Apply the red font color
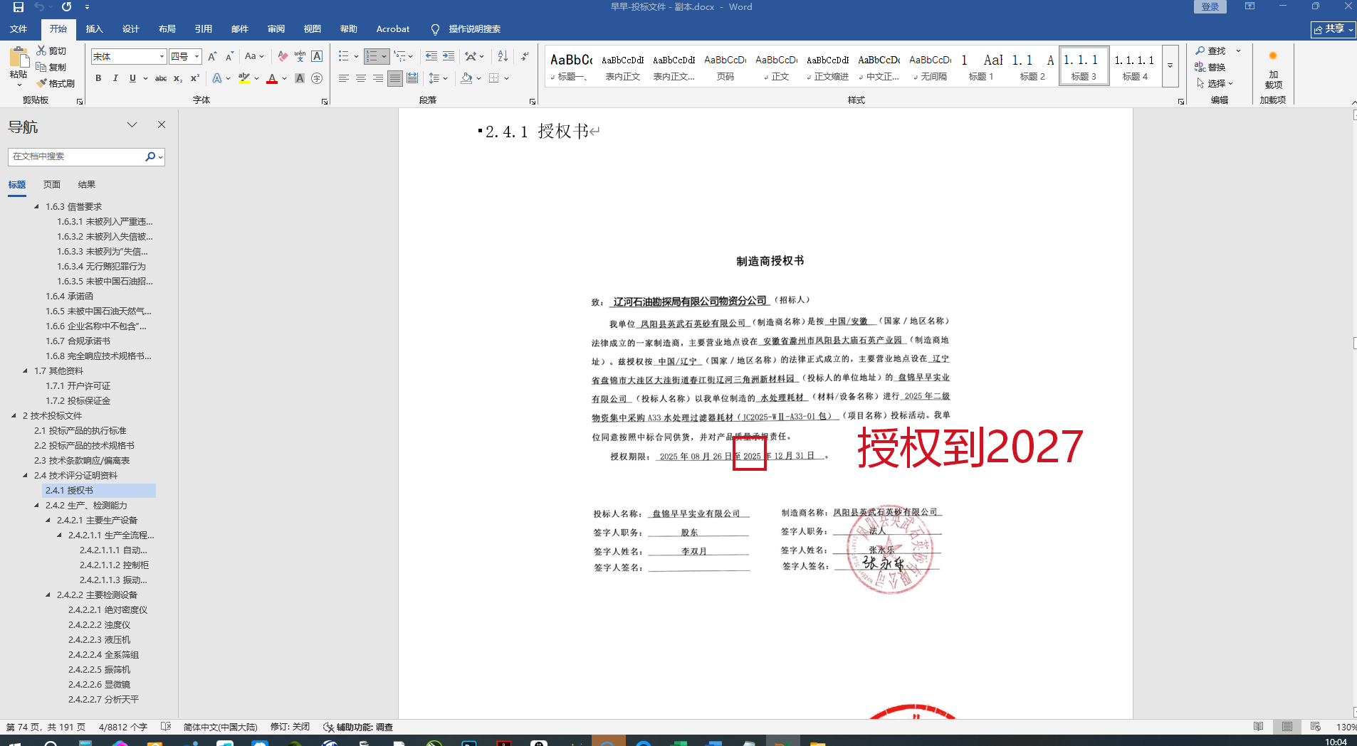 (x=271, y=78)
